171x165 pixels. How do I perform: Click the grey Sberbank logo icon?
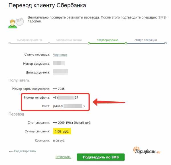pos(20,22)
